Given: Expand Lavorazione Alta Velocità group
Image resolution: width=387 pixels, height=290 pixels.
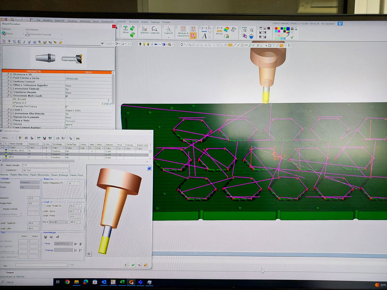Looking at the screenshot, I should [x=11, y=114].
